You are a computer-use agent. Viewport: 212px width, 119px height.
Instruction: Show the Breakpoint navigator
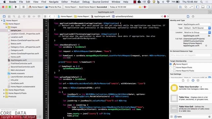[x=34, y=17]
